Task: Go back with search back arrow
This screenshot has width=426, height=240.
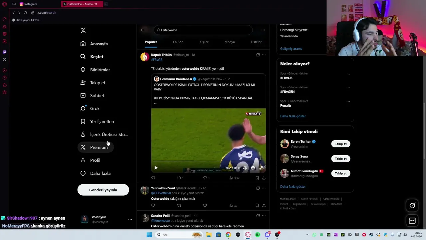Action: coord(143,30)
